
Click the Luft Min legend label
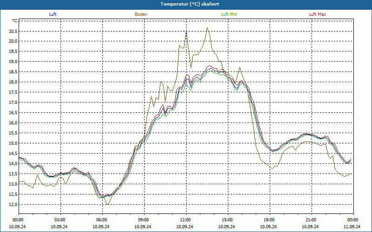tap(229, 14)
